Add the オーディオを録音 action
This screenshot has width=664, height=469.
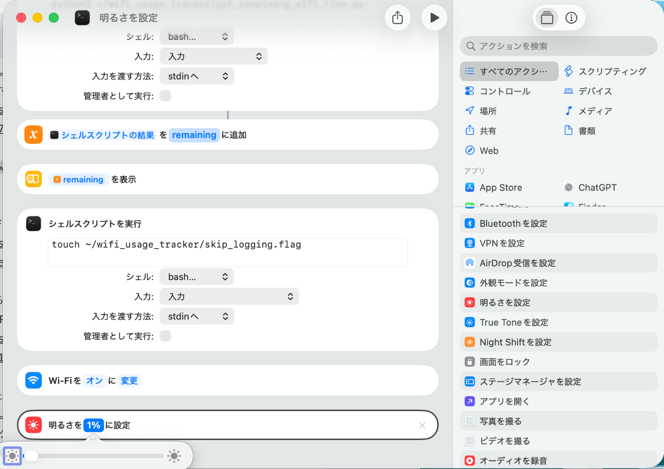pyautogui.click(x=558, y=460)
